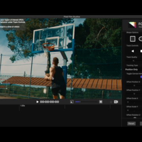Screen dimensions: 142x142
Task: Click the Reset button
Action: click(131, 123)
